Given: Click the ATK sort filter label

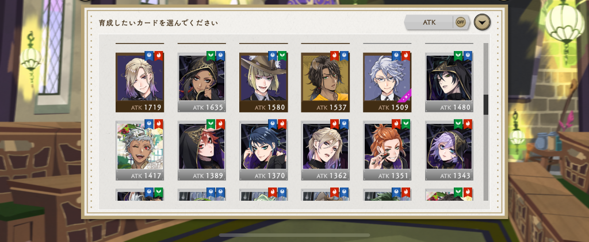Looking at the screenshot, I should coord(429,22).
